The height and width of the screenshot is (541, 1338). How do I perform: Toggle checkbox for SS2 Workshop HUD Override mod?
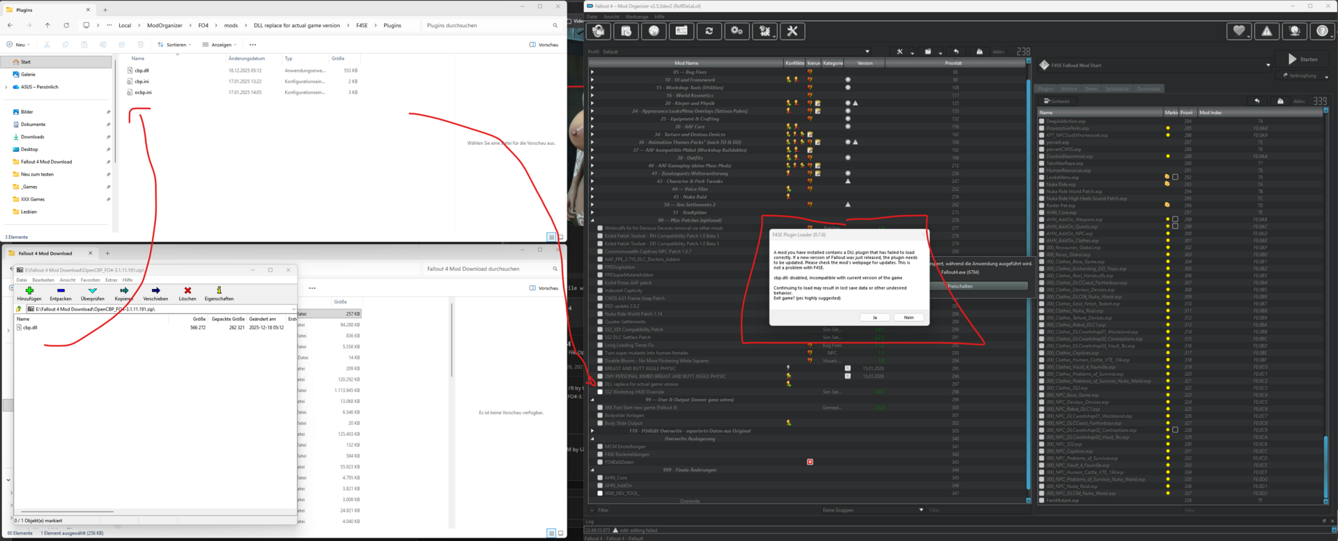coord(600,392)
